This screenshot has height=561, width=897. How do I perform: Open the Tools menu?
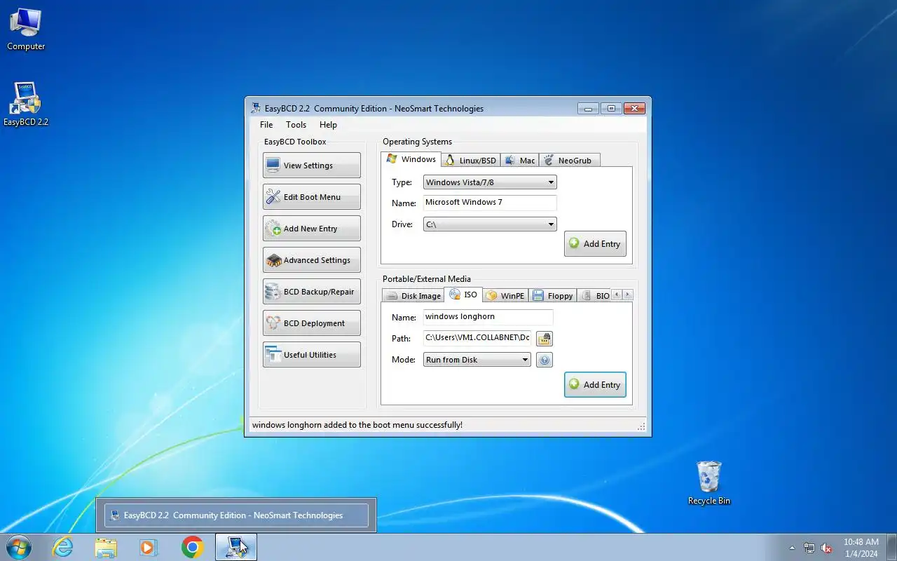[x=296, y=125]
